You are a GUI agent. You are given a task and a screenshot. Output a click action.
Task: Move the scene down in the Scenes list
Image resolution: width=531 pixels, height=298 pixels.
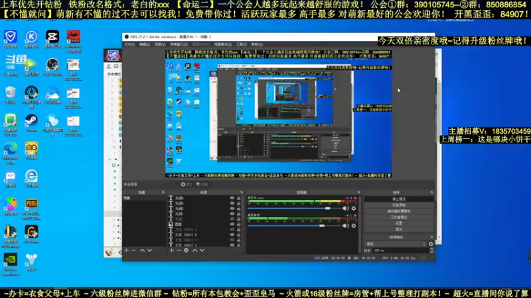point(149,250)
